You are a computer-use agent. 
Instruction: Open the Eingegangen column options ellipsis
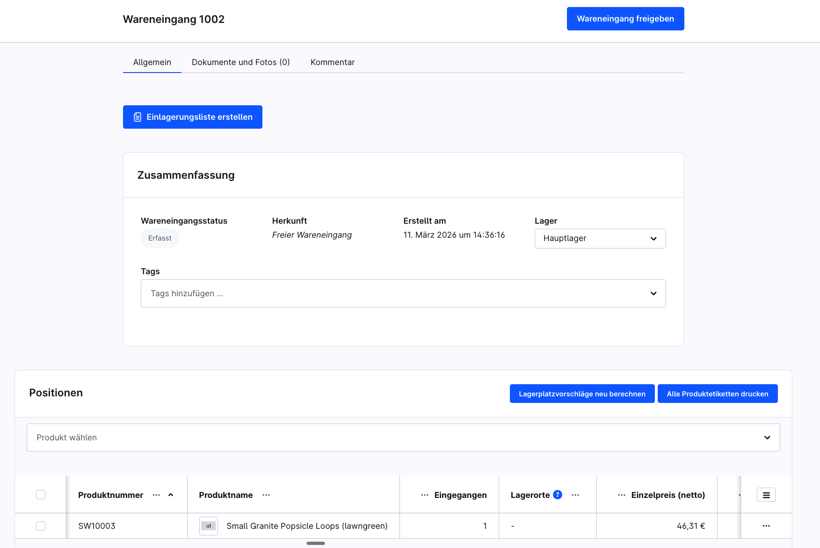[425, 495]
